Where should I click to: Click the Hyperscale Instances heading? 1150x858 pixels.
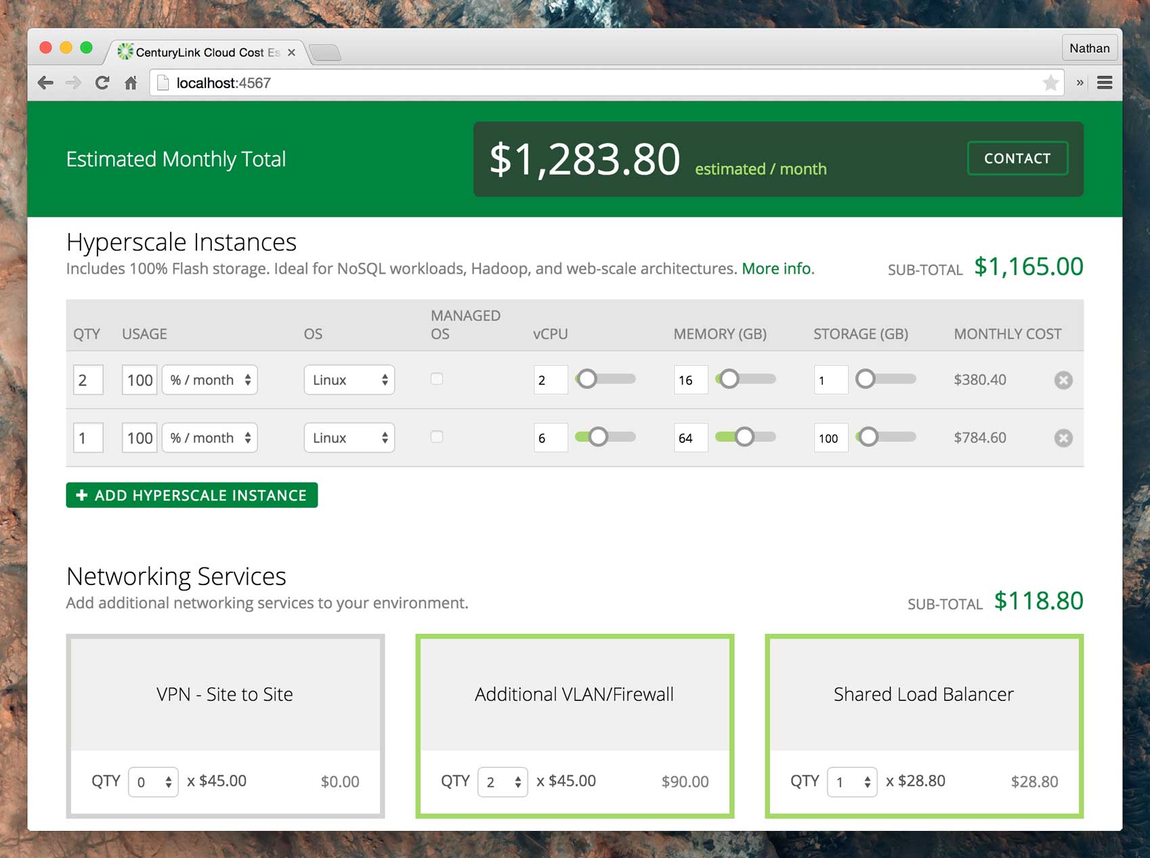[182, 242]
